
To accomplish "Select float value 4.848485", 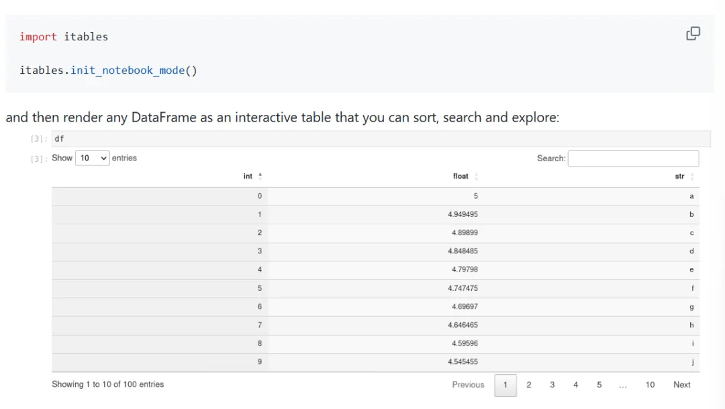I will point(463,251).
